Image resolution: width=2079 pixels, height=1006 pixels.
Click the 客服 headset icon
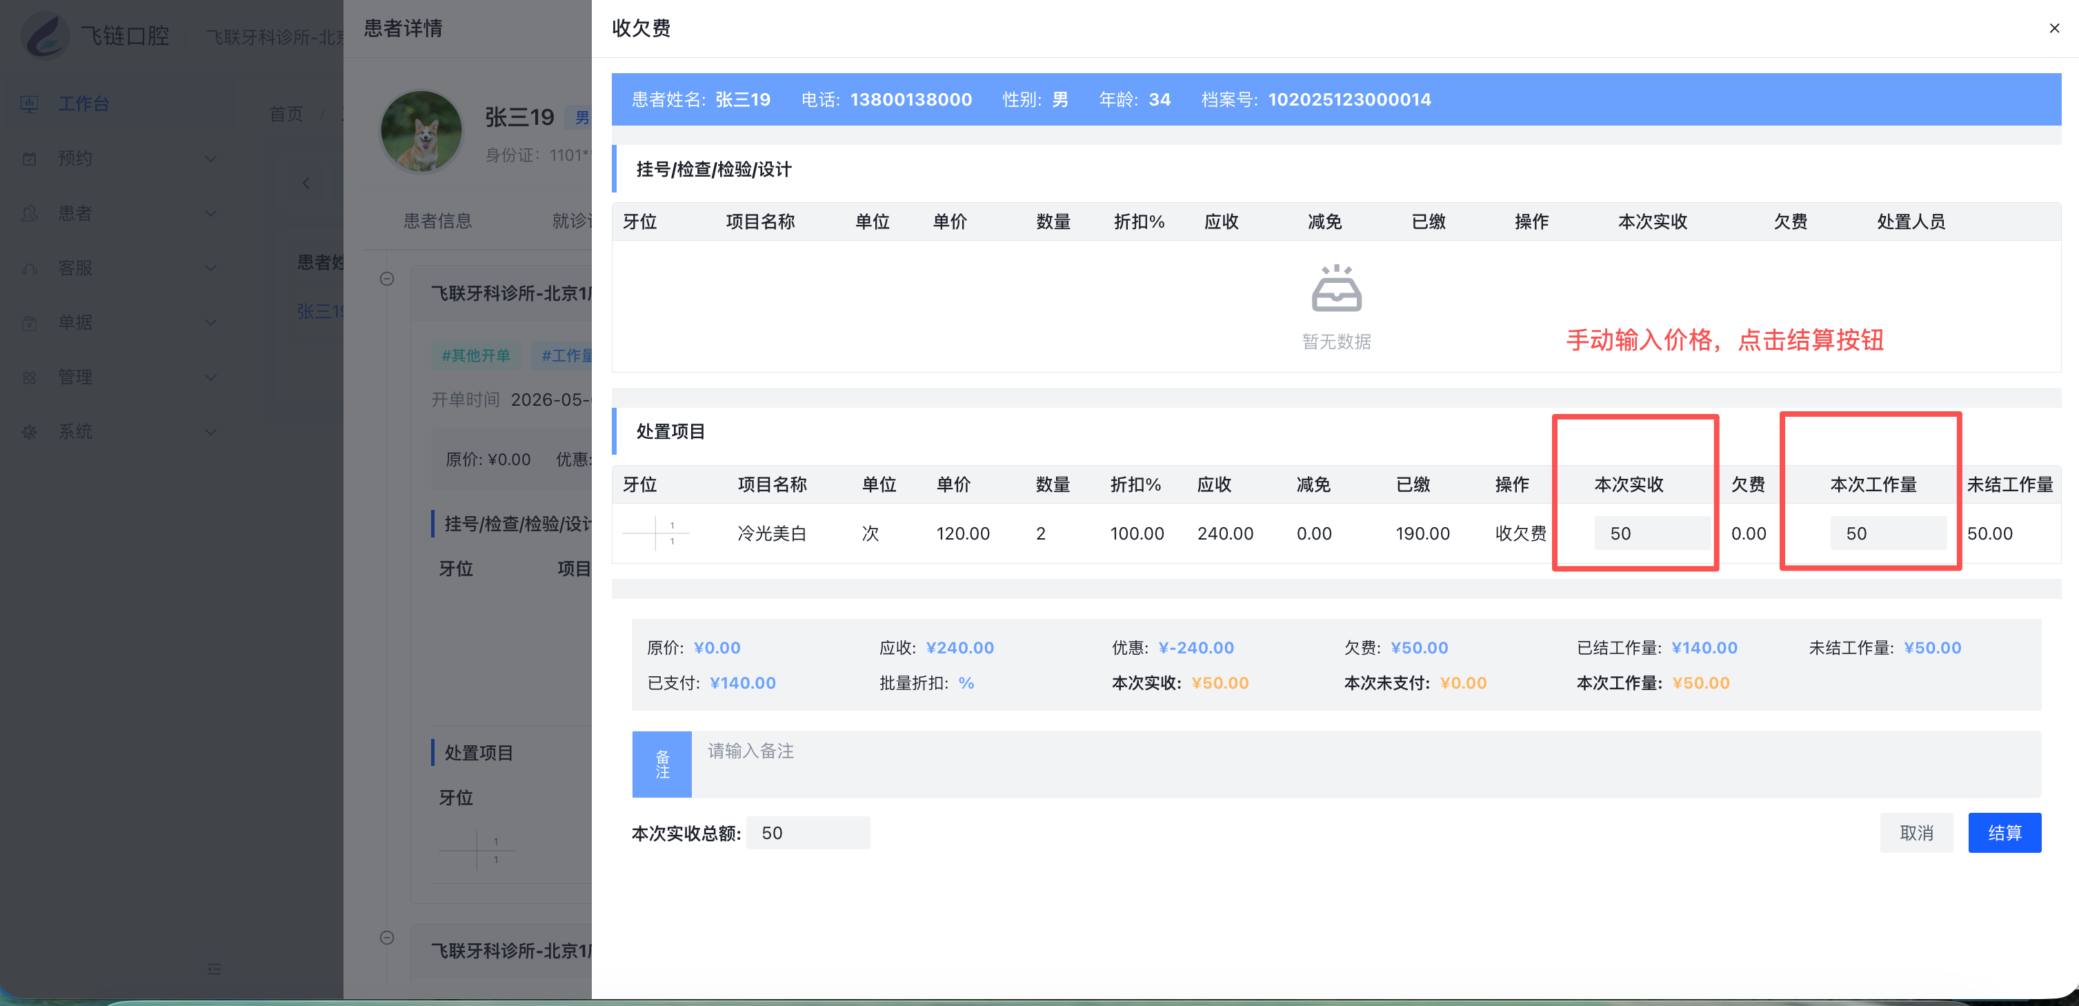30,268
